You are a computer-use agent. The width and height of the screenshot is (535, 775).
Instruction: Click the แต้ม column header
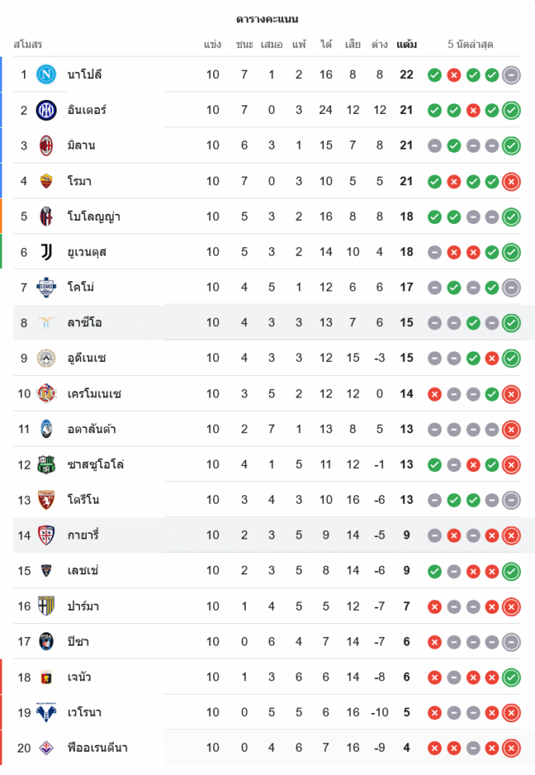pos(406,44)
